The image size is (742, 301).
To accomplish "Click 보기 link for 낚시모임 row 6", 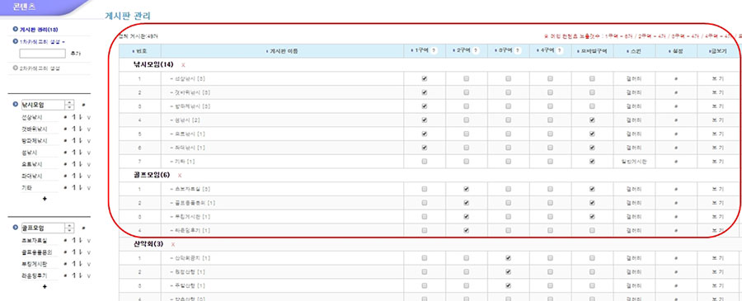I will 717,148.
